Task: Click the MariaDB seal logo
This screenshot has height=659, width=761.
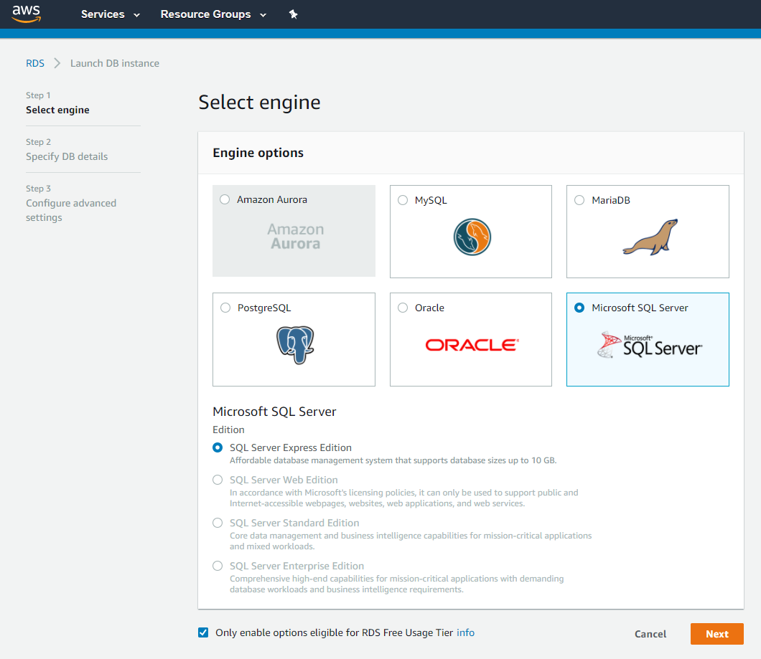Action: point(650,237)
